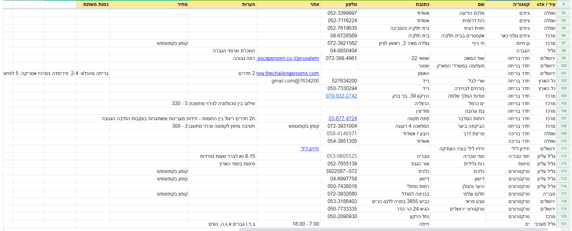Select cell with phone 072-3932680
This screenshot has width=572, height=231.
coord(339,194)
